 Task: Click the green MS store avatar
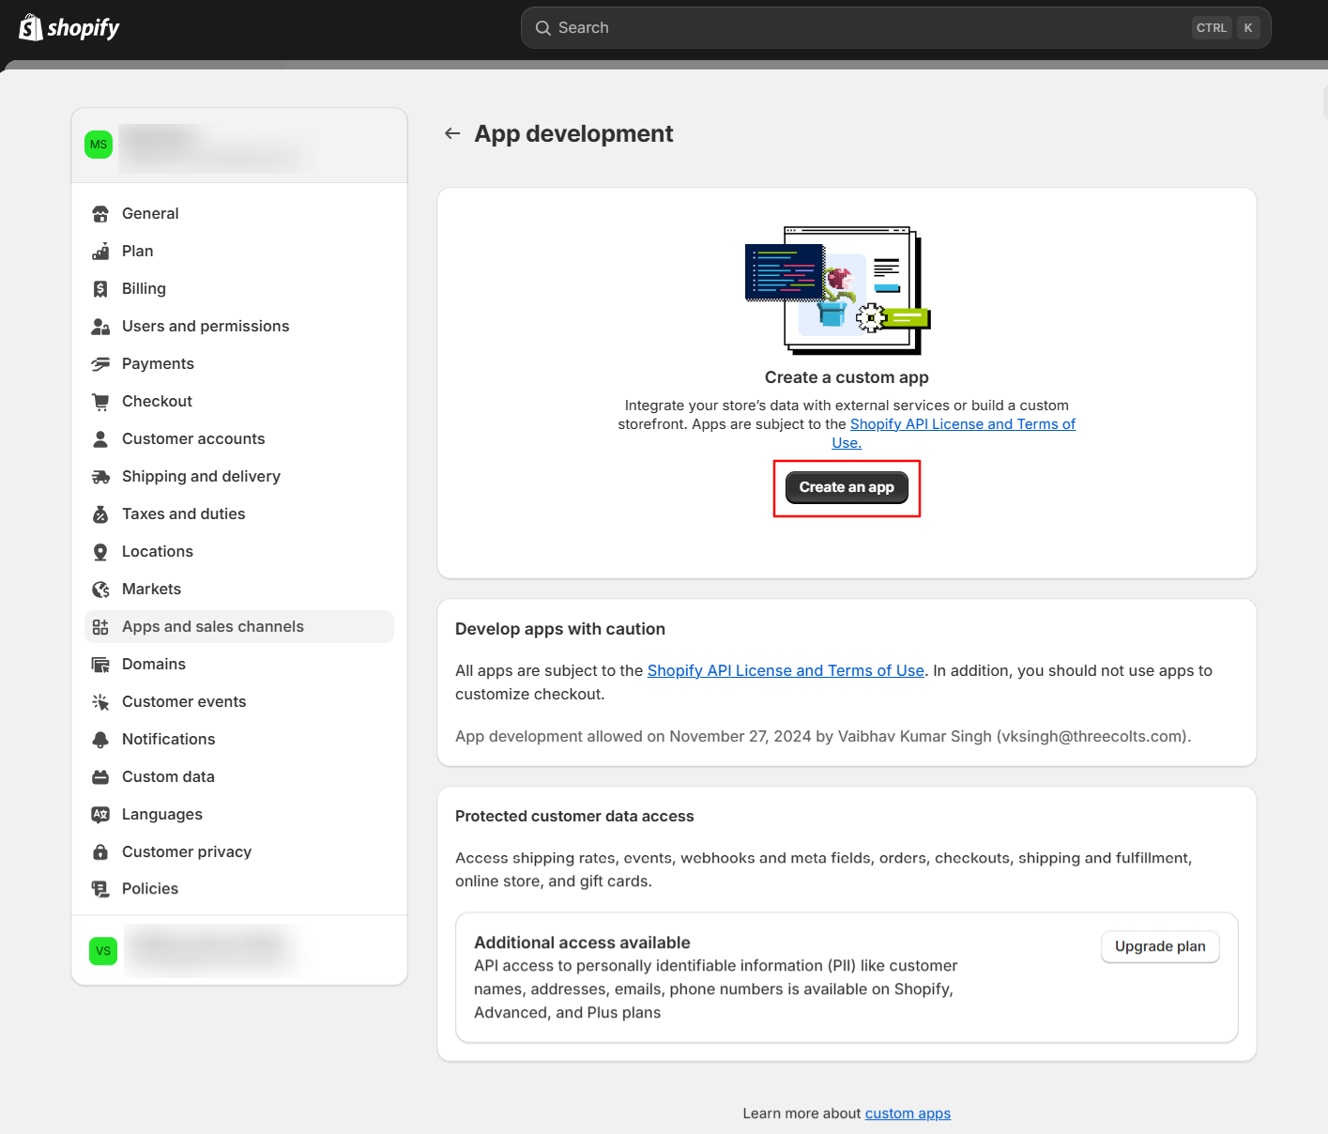(x=99, y=145)
